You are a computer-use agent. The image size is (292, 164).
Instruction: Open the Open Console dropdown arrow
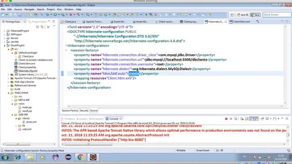278,118
